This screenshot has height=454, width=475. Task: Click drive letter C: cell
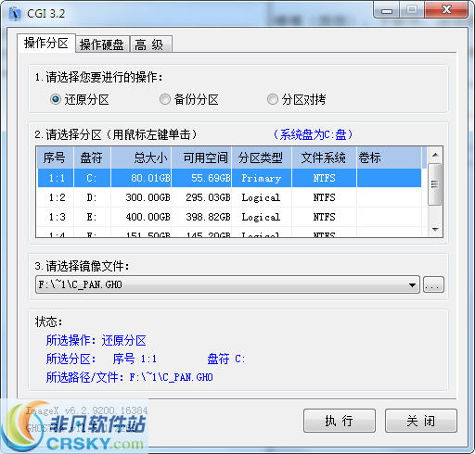click(x=92, y=178)
